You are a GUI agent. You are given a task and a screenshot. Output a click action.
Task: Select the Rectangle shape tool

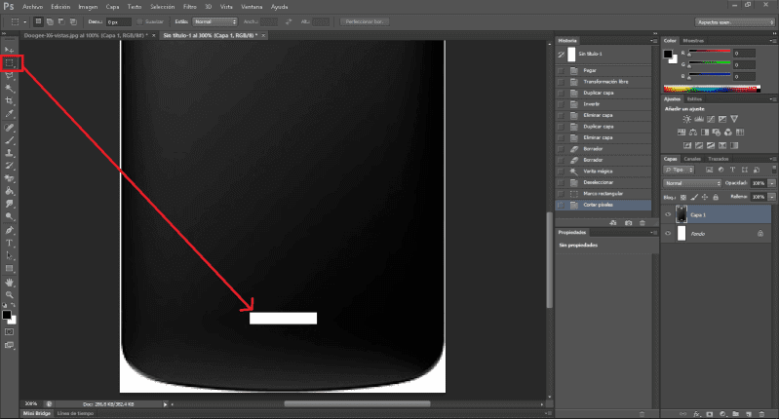tap(9, 269)
